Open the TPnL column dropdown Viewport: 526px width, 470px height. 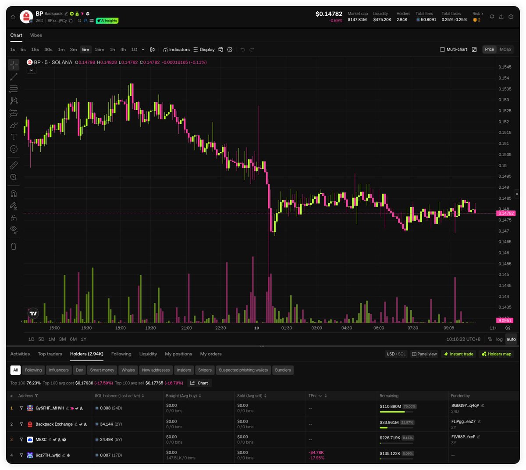(x=320, y=396)
